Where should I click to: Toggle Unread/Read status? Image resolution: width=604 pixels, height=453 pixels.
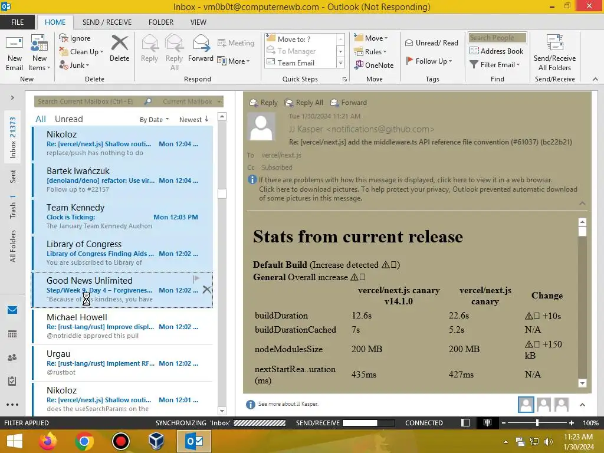431,42
